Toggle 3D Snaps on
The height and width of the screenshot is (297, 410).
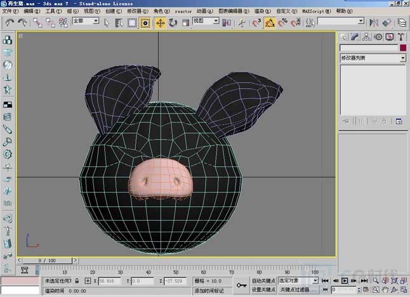256,23
